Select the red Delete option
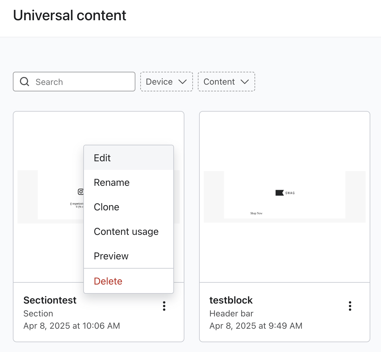Viewport: 381px width, 352px height. coord(108,281)
